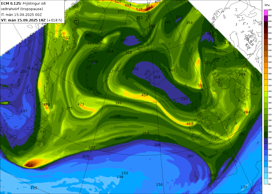Click the 494 pressure value
The height and width of the screenshot is (194, 274).
click(247, 112)
